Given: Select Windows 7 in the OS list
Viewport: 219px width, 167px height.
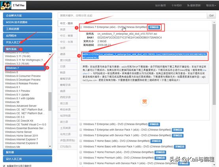Looking at the screenshot, I should (x=25, y=68).
